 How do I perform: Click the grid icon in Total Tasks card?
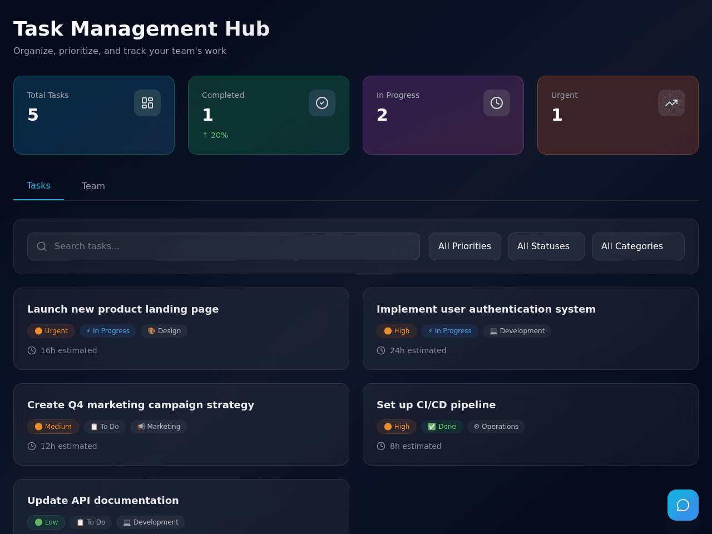(147, 103)
